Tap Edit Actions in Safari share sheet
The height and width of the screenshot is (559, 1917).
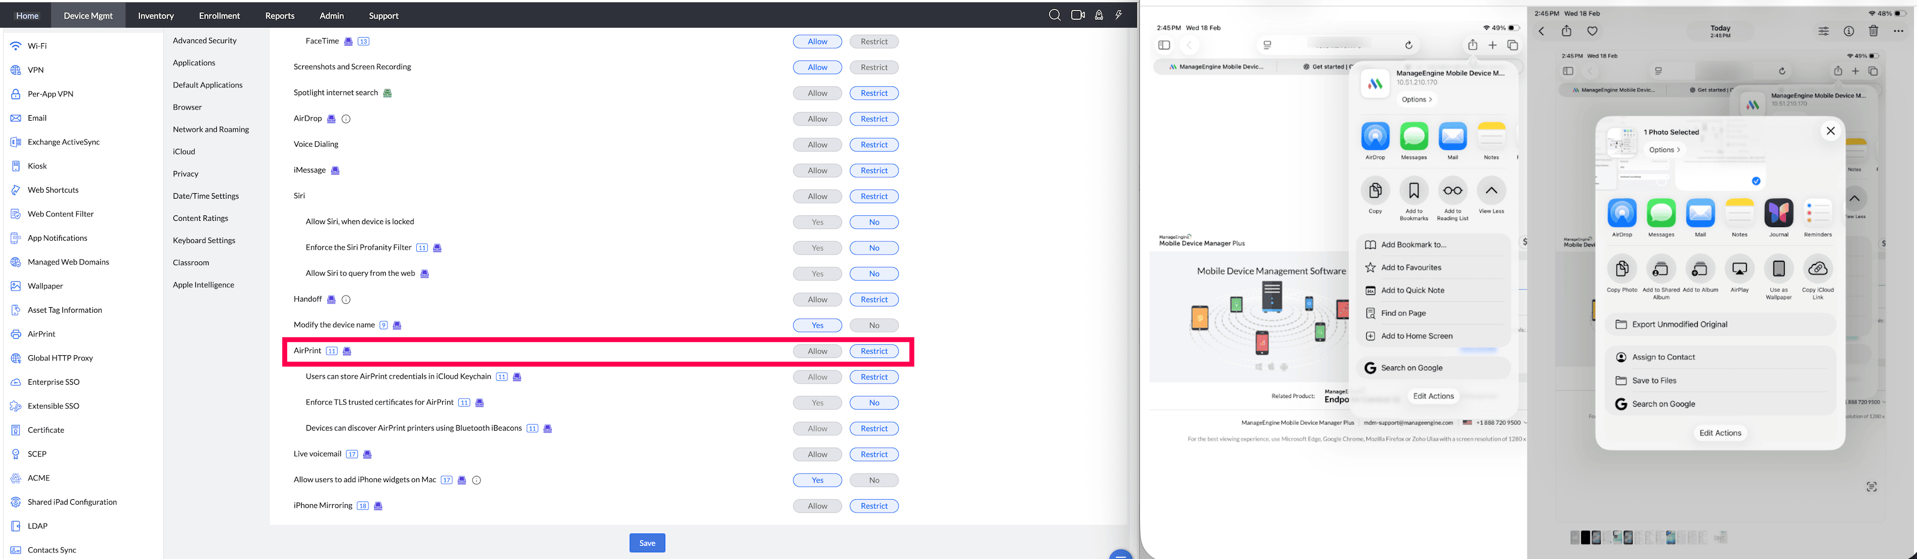tap(1433, 396)
